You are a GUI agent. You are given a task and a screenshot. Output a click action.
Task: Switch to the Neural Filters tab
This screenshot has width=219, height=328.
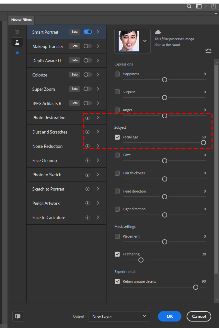[x=22, y=20]
